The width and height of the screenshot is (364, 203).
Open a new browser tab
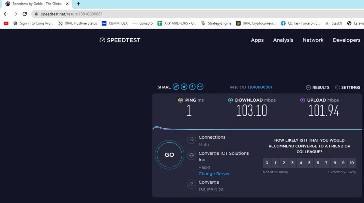coord(78,4)
